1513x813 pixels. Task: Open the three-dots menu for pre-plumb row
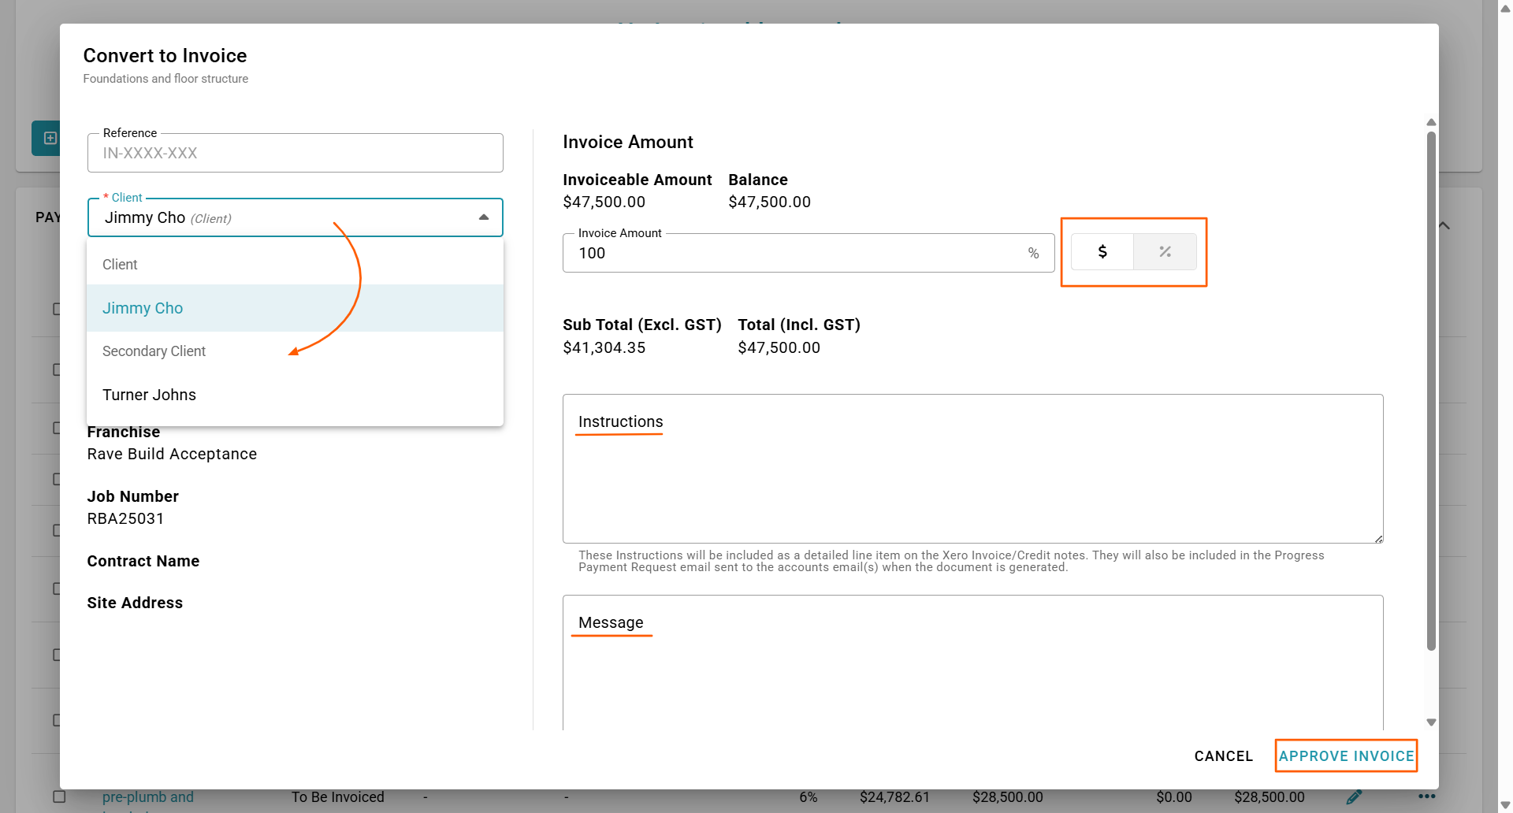1426,796
